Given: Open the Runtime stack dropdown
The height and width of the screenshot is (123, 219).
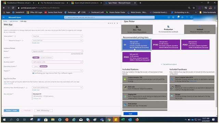Looking at the screenshot, I should [x=57, y=62].
